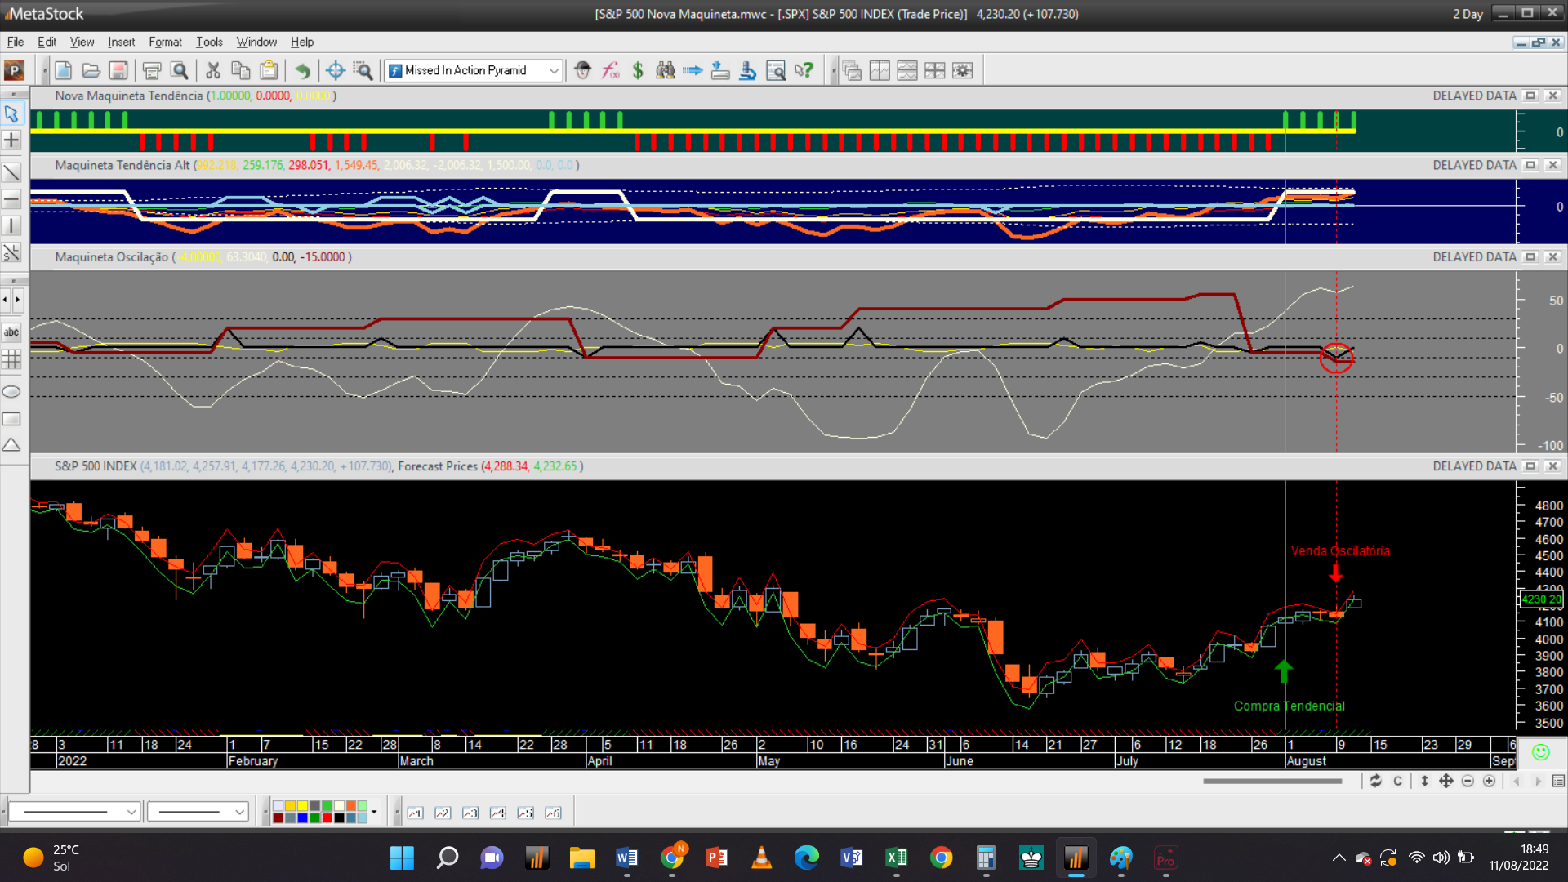Expand the Missed In Action Pyramid dropdown
This screenshot has height=882, width=1568.
554,70
